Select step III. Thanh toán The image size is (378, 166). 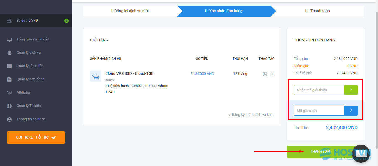point(317,11)
